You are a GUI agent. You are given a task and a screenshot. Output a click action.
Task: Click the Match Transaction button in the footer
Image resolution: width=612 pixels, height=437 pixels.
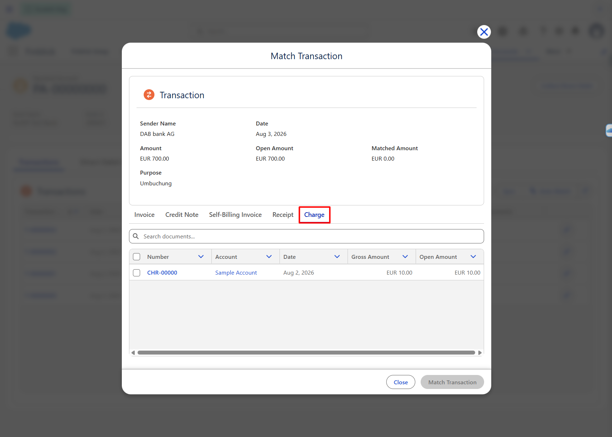point(452,382)
